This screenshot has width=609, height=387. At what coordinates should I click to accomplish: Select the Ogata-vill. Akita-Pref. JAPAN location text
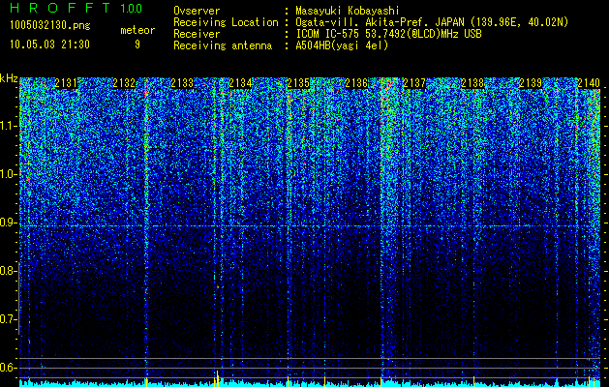point(432,22)
